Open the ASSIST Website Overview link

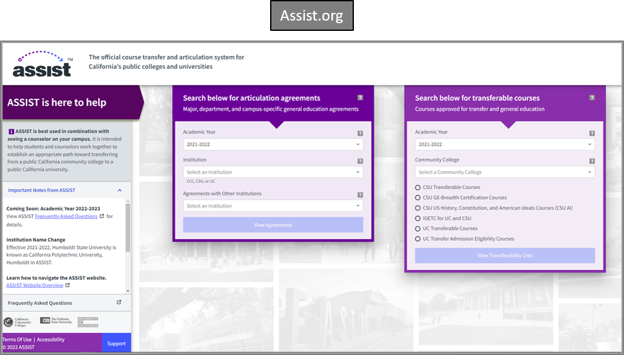point(34,285)
